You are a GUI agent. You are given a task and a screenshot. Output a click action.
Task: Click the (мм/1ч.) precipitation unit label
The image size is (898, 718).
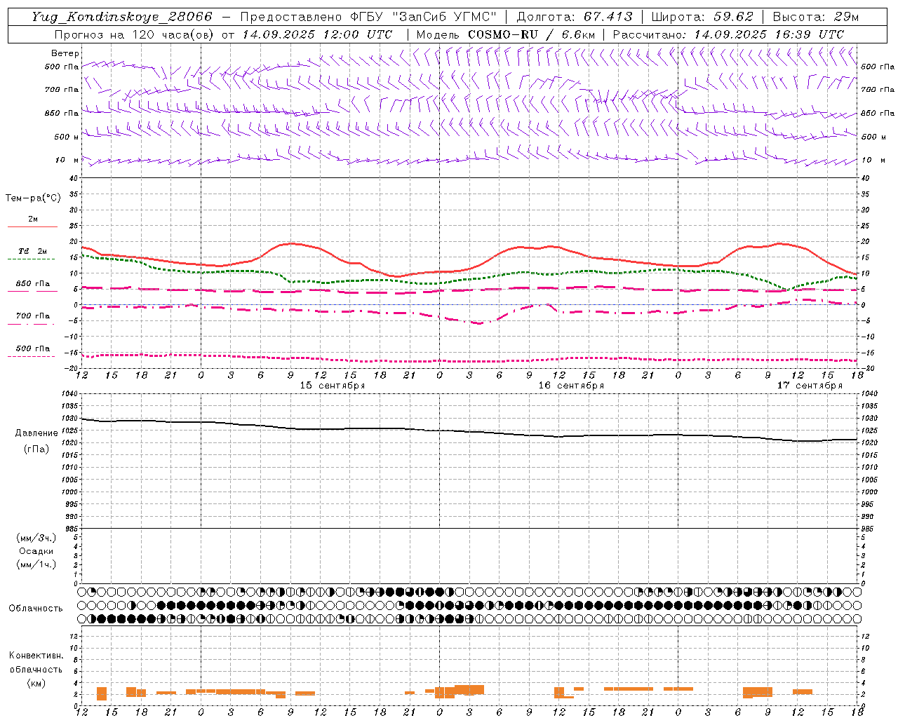[x=36, y=564]
